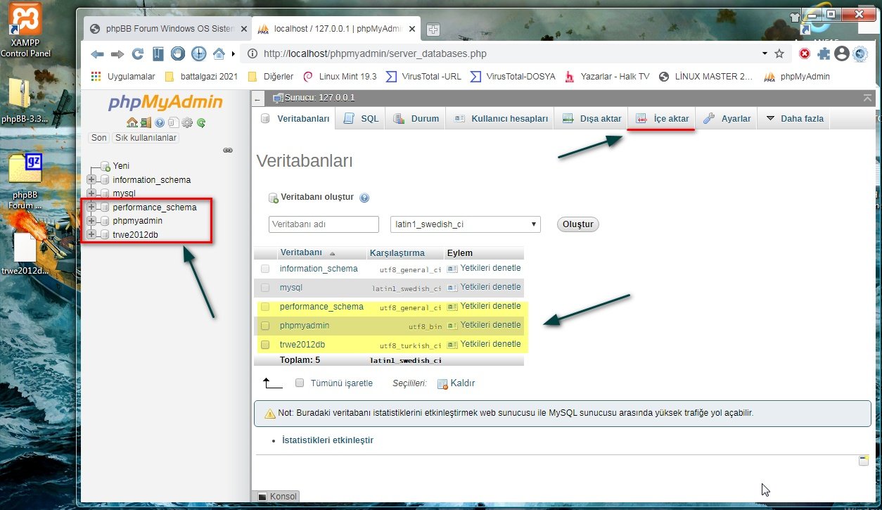Open the Ayarlar tab
882x510 pixels.
click(x=727, y=119)
